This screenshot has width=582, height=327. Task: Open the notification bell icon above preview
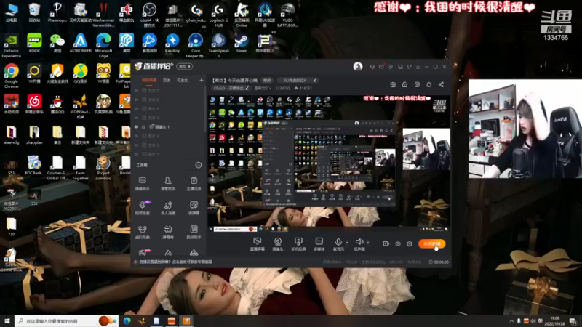(428, 84)
